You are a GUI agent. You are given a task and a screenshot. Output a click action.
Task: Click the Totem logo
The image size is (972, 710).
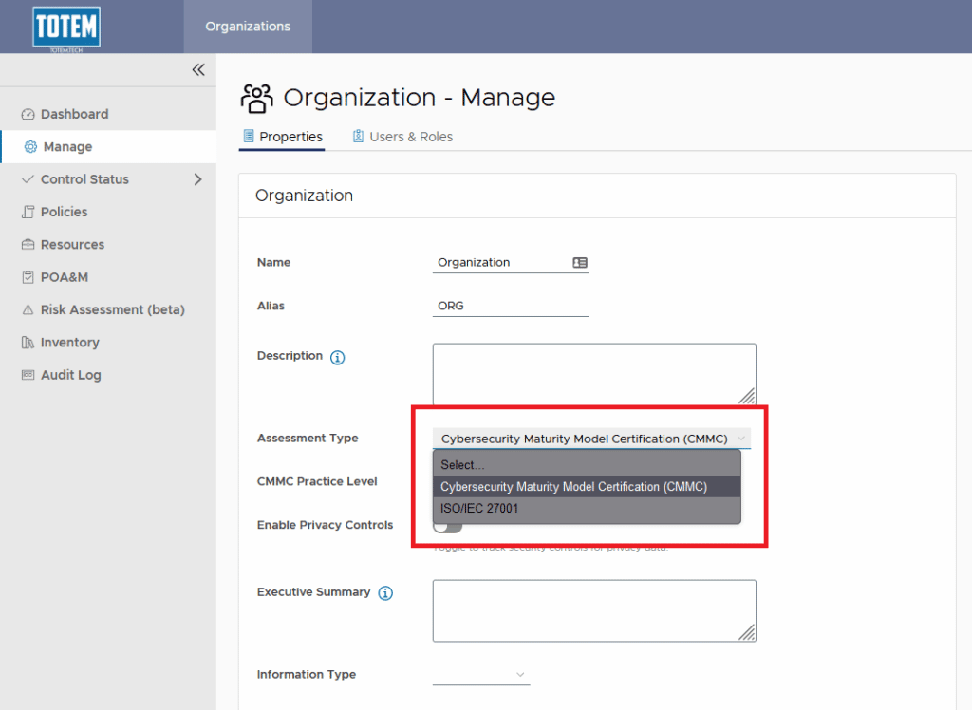click(66, 28)
